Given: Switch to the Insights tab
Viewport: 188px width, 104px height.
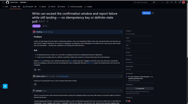Looking at the screenshot, I should point(88,7).
